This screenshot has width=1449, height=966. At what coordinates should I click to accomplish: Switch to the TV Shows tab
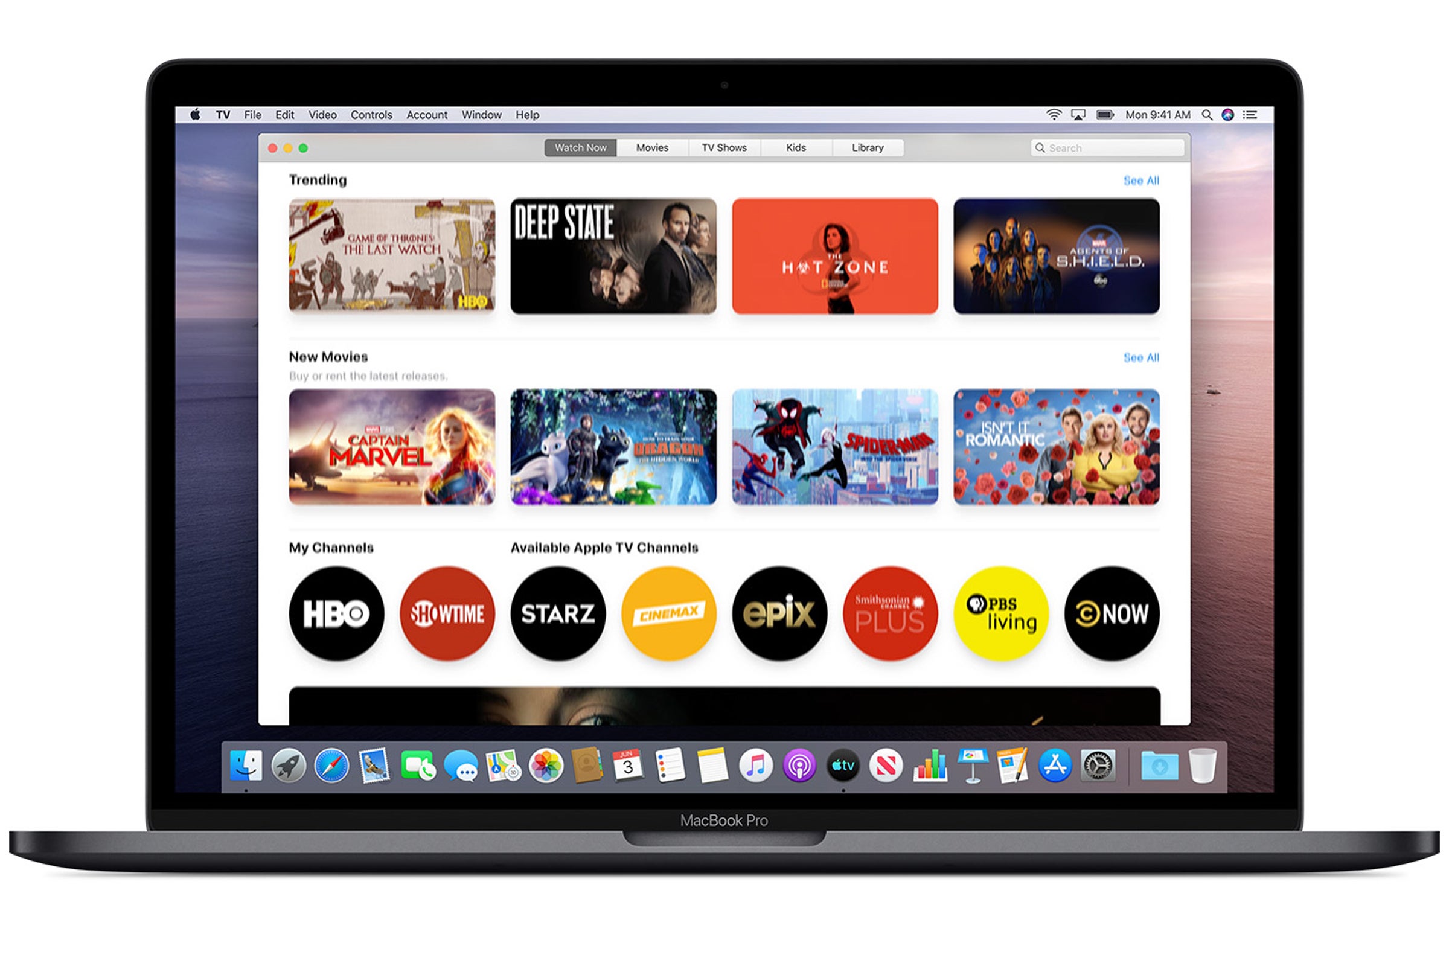click(x=722, y=149)
